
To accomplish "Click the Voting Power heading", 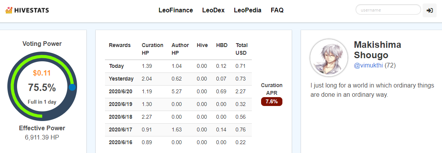I will [x=42, y=44].
